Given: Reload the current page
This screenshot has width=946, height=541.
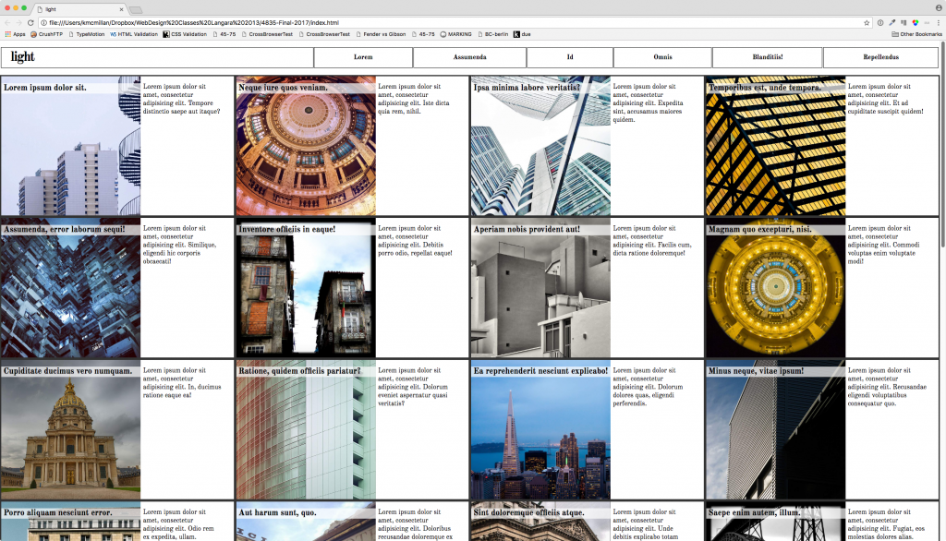Looking at the screenshot, I should [x=30, y=23].
